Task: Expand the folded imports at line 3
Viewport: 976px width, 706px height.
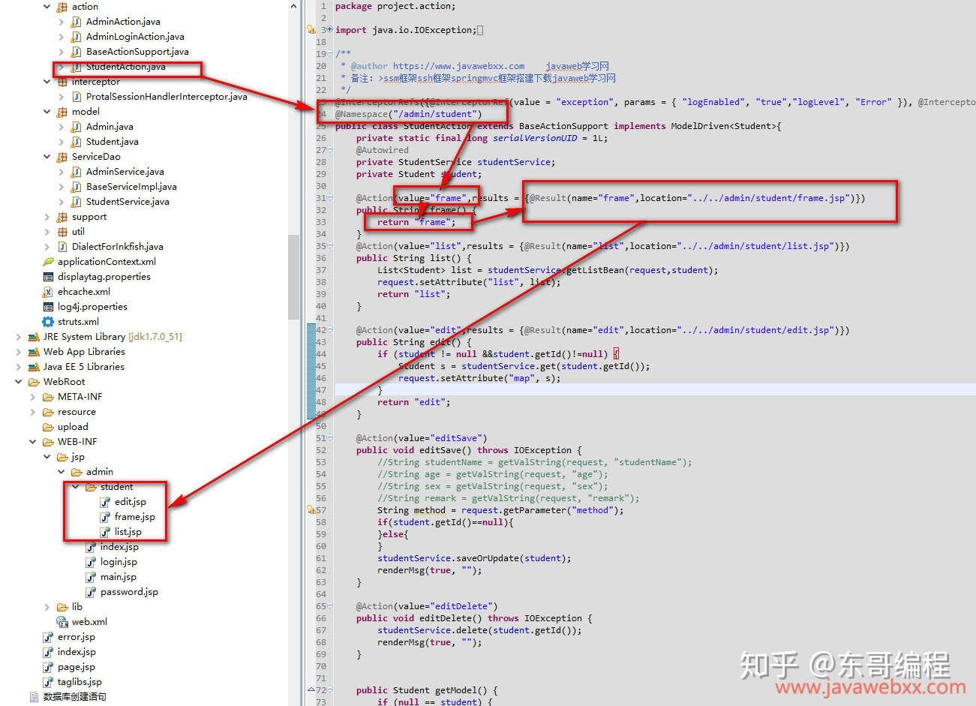Action: point(329,29)
